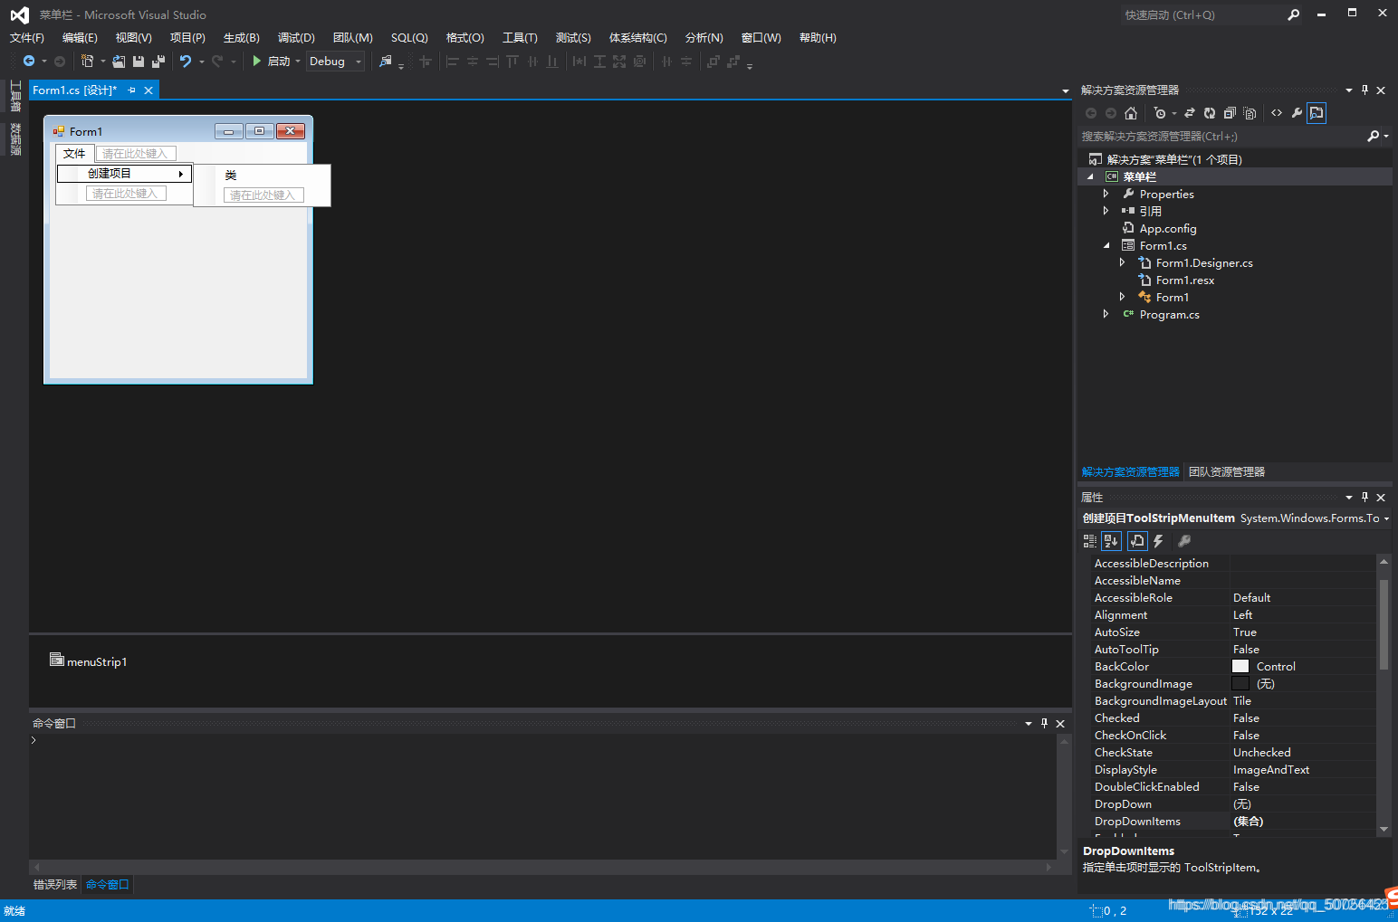Click the Solution Explorer search box
This screenshot has width=1398, height=922.
[x=1222, y=136]
